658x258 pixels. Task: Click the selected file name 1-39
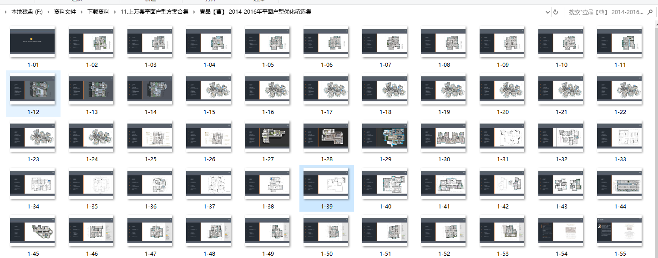pos(327,207)
